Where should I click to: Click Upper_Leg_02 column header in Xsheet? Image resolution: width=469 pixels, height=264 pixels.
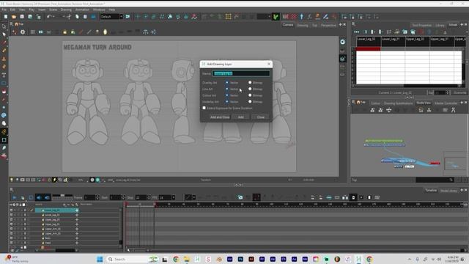click(417, 41)
